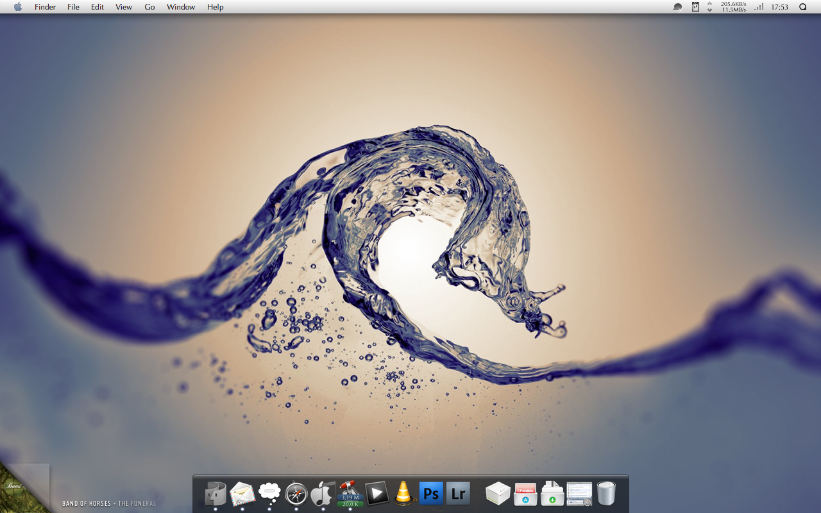Launch Lightroom from the dock
821x513 pixels.
458,494
